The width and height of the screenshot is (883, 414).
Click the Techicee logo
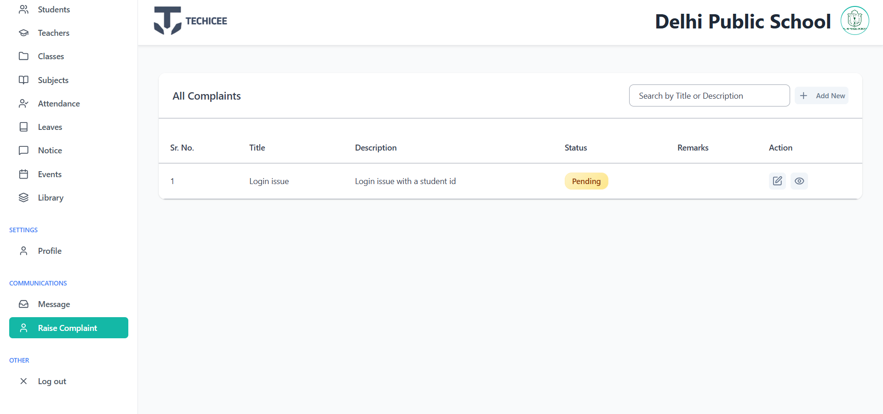point(190,21)
